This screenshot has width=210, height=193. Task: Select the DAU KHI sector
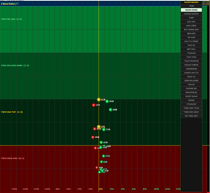(191, 22)
